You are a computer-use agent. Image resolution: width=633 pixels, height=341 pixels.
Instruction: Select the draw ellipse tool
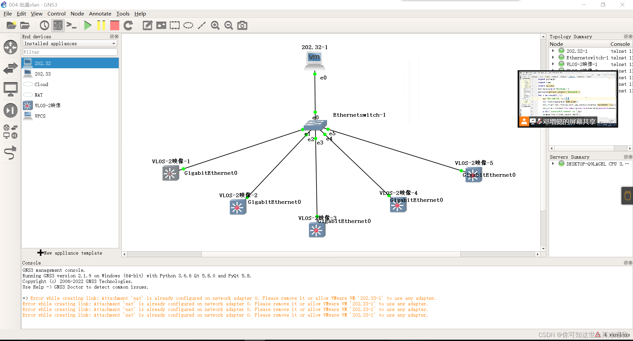click(188, 25)
